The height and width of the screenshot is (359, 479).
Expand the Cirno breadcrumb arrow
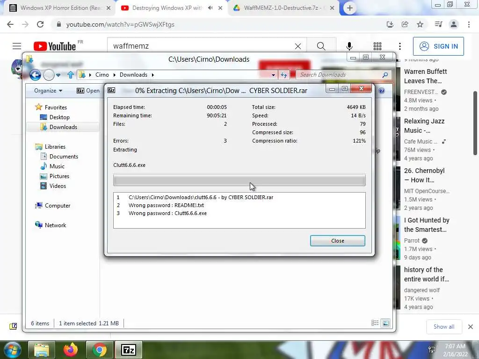pyautogui.click(x=114, y=75)
